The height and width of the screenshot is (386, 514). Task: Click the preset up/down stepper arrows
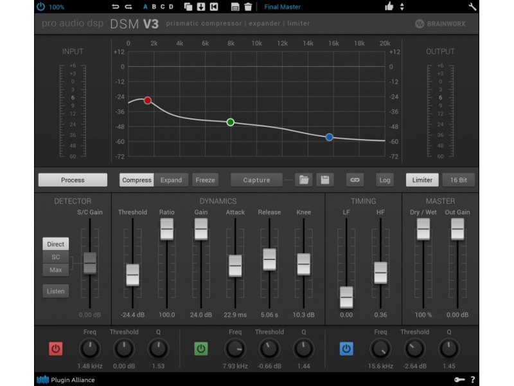click(x=402, y=6)
